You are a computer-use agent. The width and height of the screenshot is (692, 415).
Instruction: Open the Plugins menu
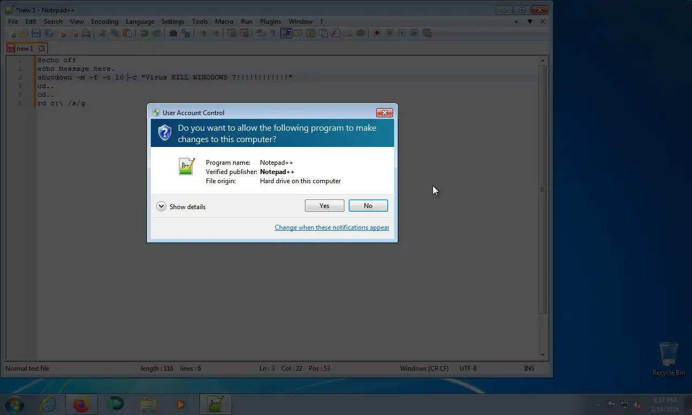pos(270,22)
